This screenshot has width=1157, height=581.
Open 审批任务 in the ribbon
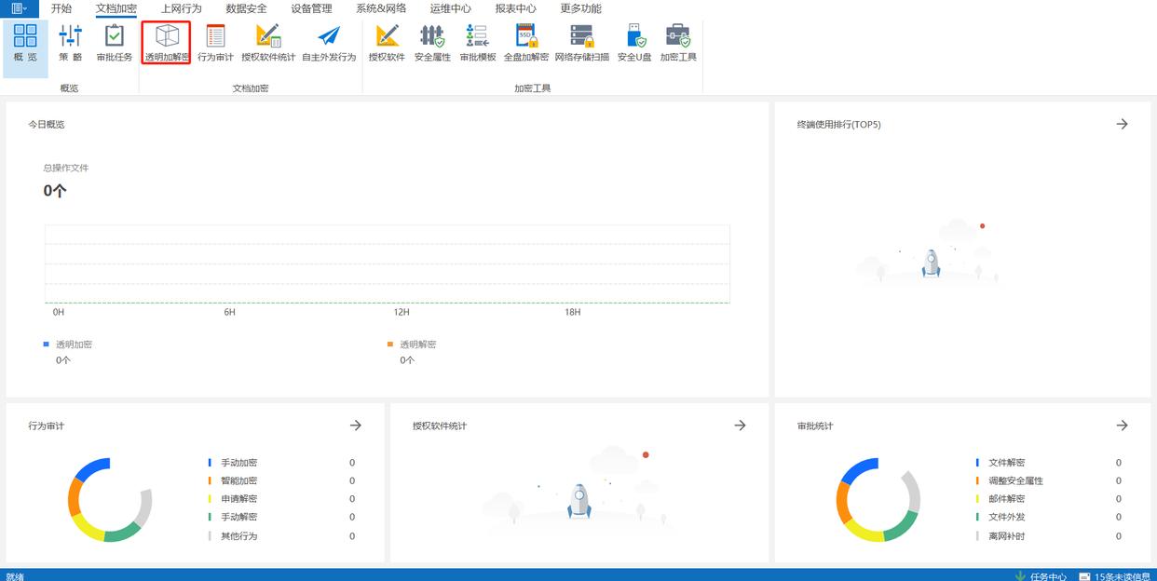tap(115, 44)
